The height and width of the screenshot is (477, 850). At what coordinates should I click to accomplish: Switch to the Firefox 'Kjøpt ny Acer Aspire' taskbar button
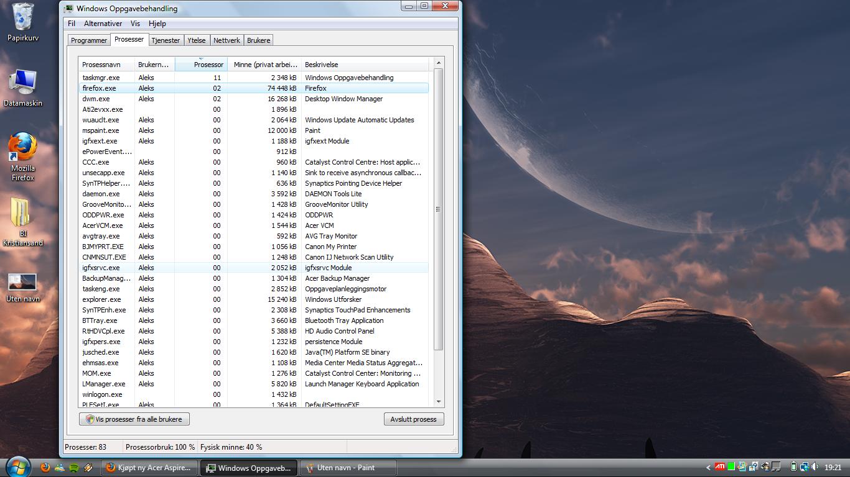click(x=150, y=468)
